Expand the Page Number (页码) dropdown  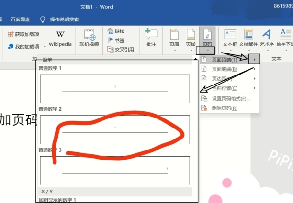click(207, 50)
